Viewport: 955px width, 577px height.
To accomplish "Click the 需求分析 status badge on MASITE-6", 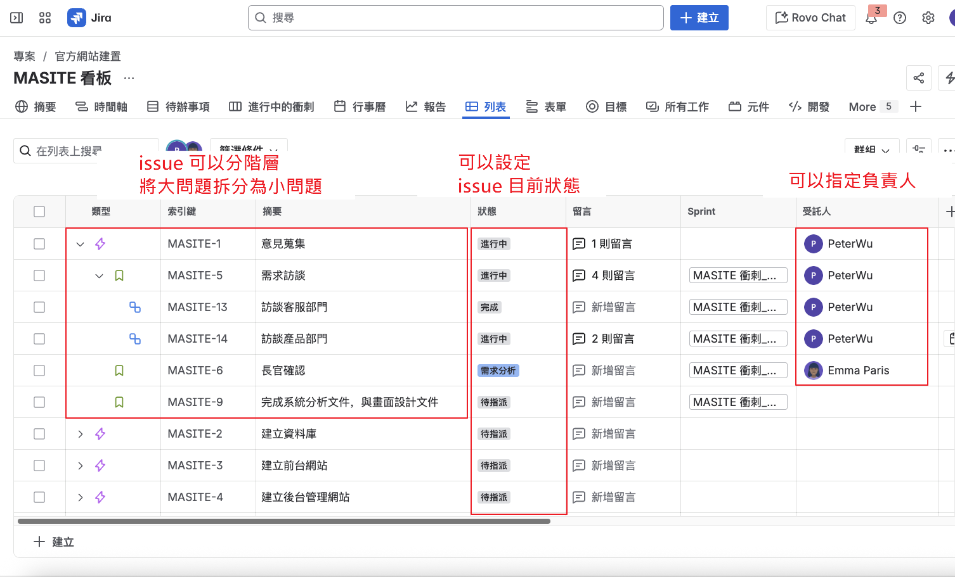I will 498,371.
